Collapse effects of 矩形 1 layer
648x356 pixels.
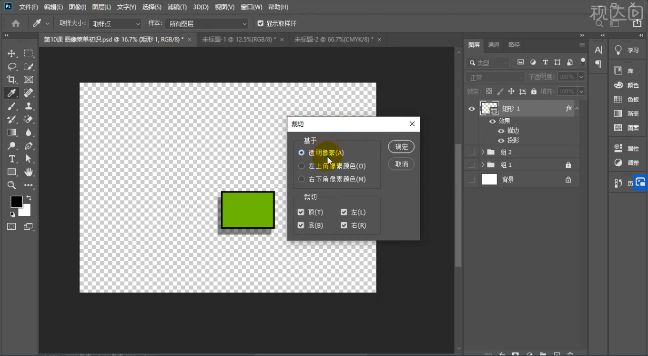[x=577, y=109]
